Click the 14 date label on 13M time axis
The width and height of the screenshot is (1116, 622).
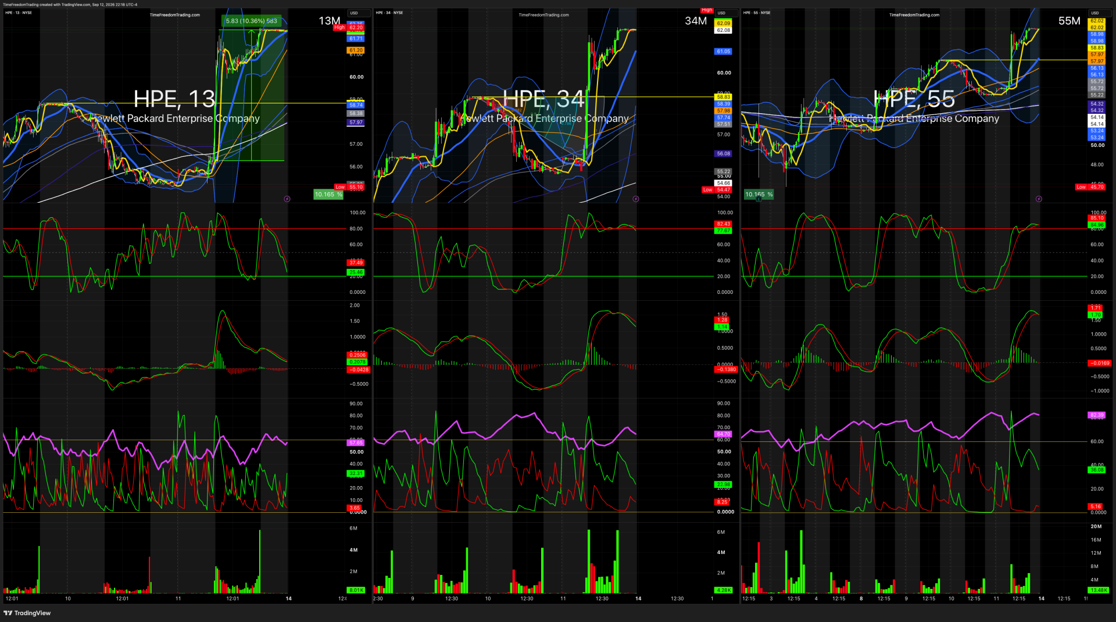(x=289, y=598)
